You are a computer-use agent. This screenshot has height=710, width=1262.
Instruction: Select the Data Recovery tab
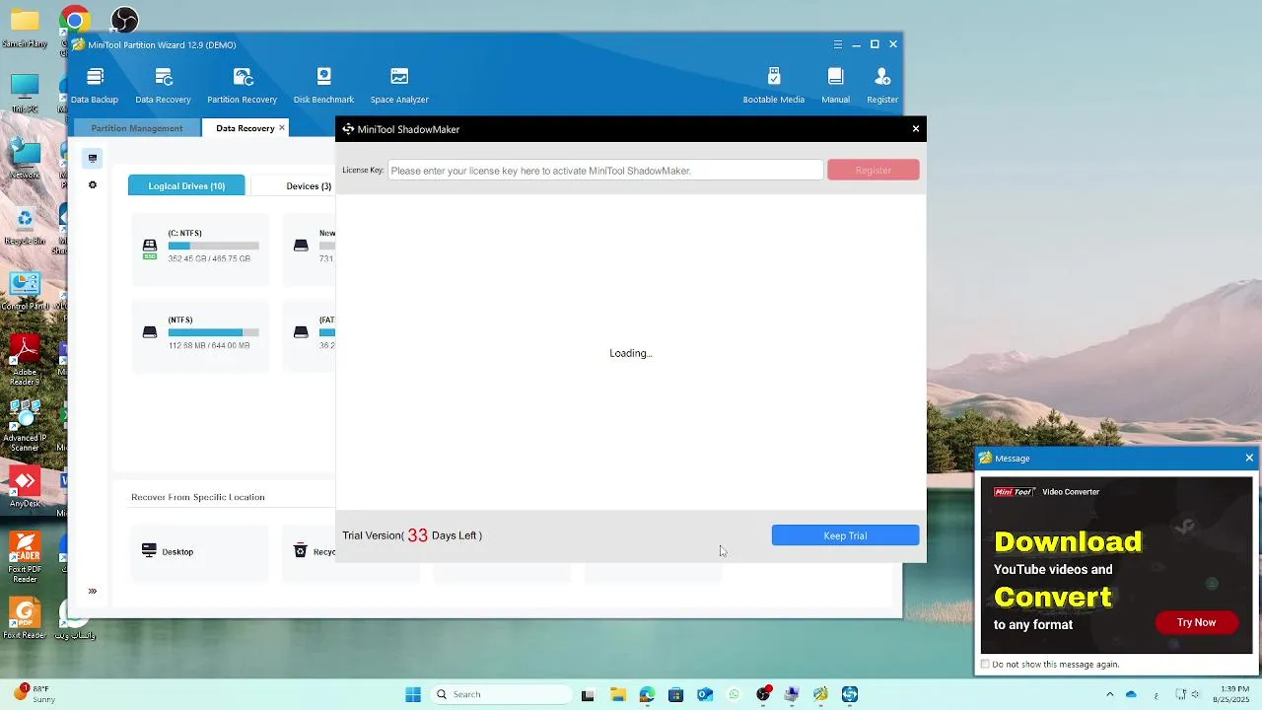click(245, 128)
